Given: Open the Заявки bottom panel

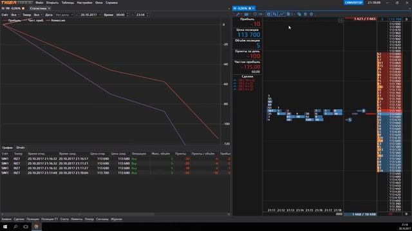Looking at the screenshot, I should pyautogui.click(x=6, y=219).
